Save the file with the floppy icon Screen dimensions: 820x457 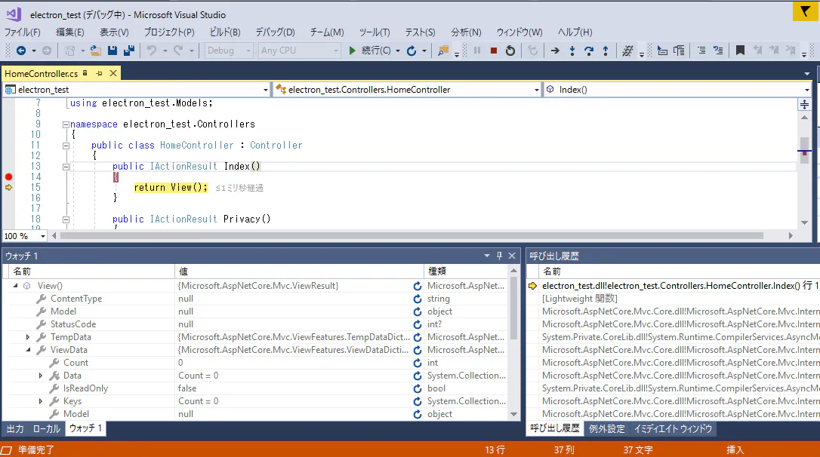pos(113,51)
